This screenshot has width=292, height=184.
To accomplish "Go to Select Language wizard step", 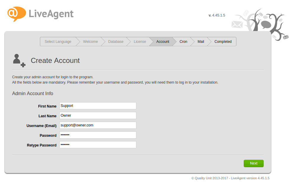I will coord(58,42).
